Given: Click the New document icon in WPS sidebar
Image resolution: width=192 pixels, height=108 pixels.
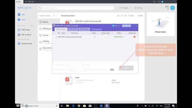Looking at the screenshot, I should click(19, 15).
